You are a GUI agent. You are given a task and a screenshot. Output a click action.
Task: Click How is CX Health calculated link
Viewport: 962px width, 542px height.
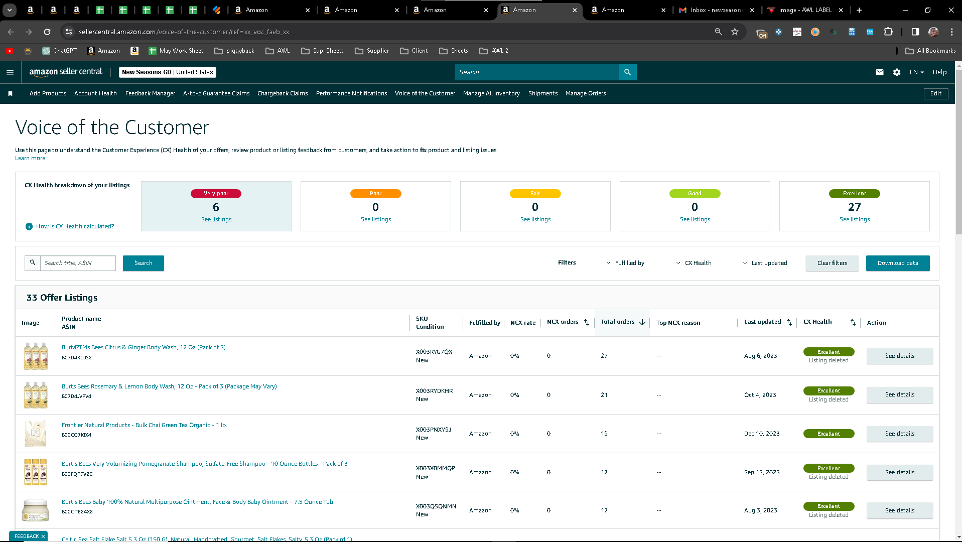click(x=75, y=226)
